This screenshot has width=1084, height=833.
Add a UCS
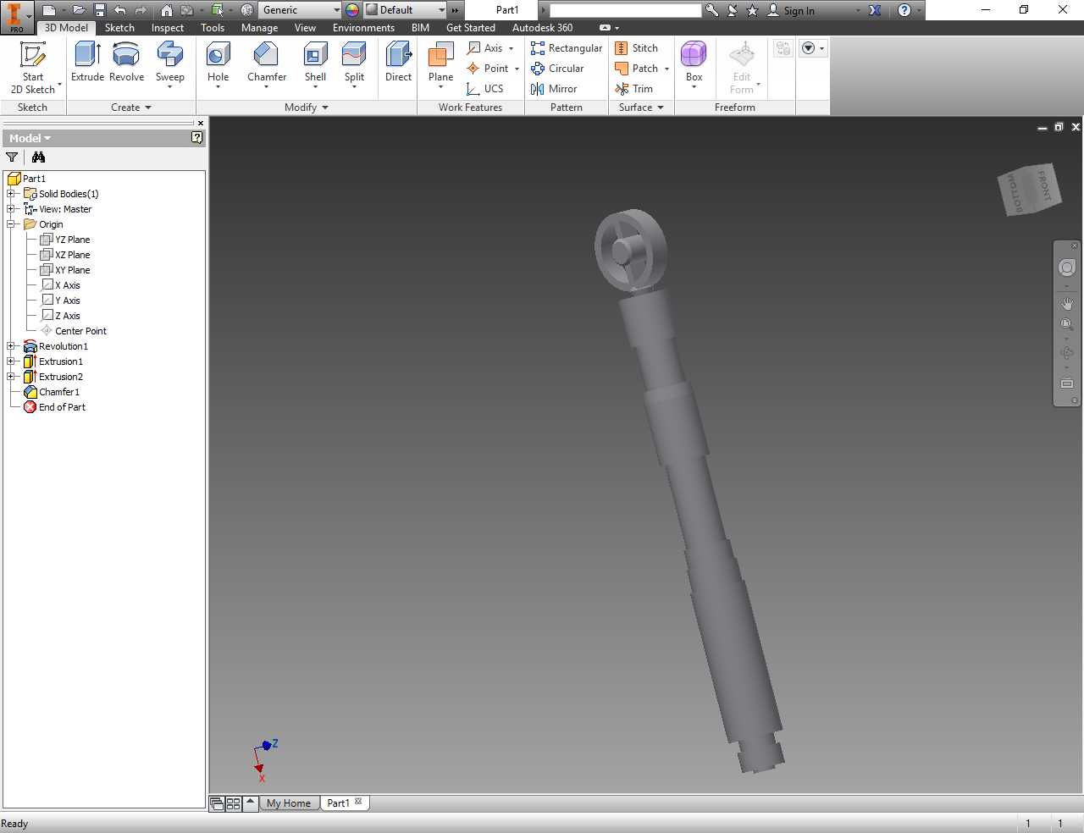[x=485, y=89]
